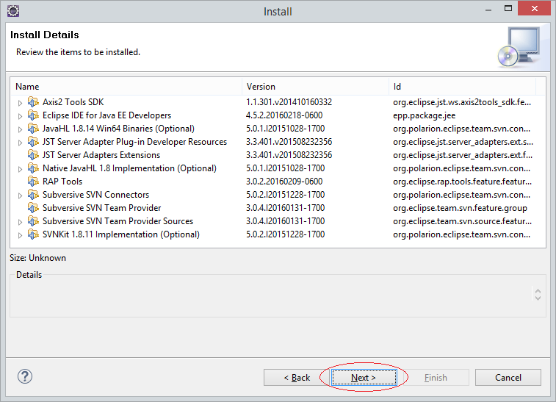Click the RAP Tools feature icon
The image size is (556, 402).
(x=33, y=182)
